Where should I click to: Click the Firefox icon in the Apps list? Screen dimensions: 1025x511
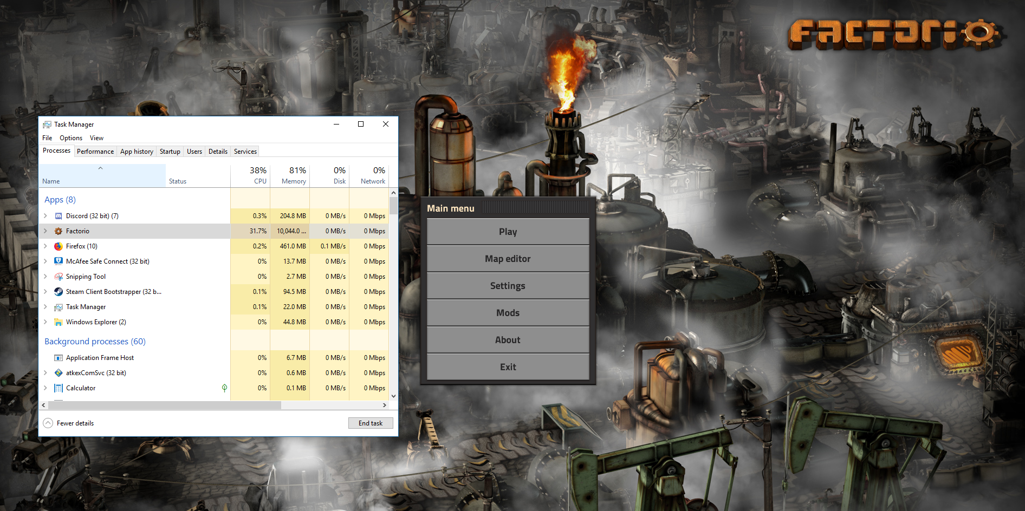point(59,246)
